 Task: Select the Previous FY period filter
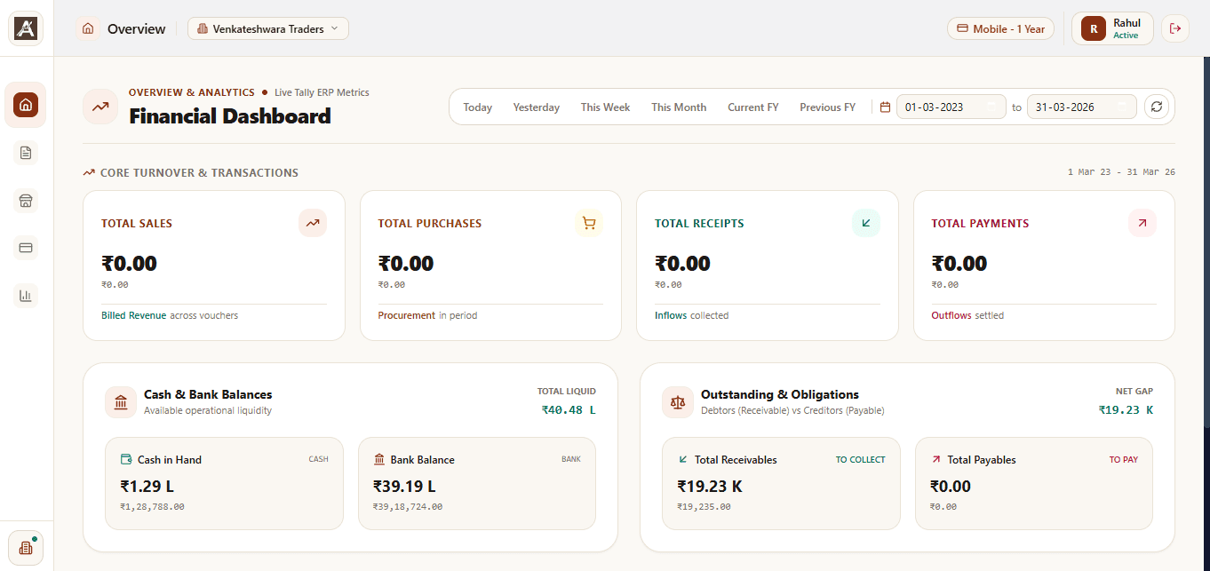pyautogui.click(x=828, y=107)
